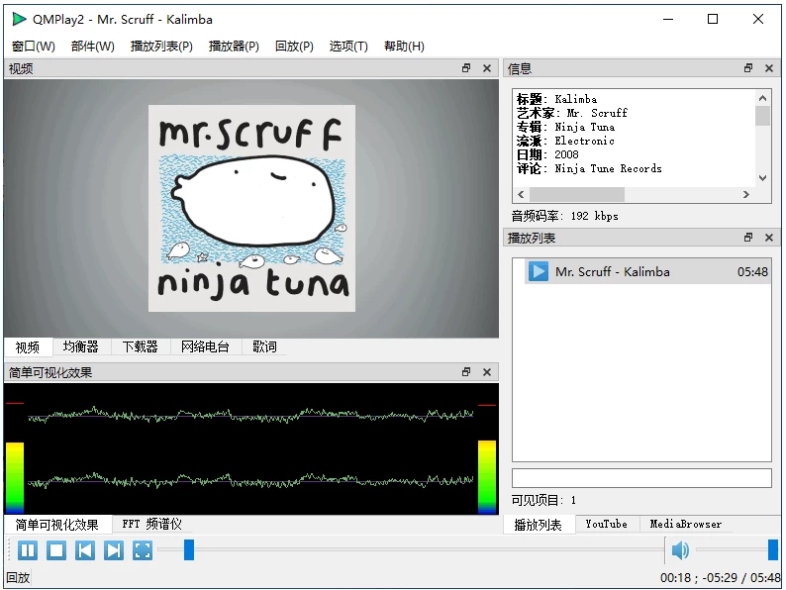
Task: Click the playback seek slider handle
Action: point(189,550)
